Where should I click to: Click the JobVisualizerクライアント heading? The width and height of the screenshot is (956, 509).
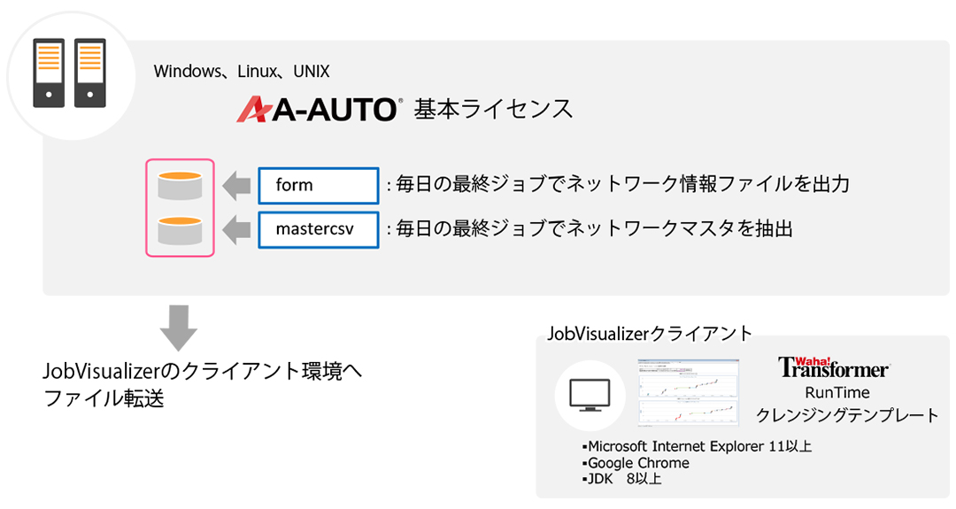tap(650, 334)
